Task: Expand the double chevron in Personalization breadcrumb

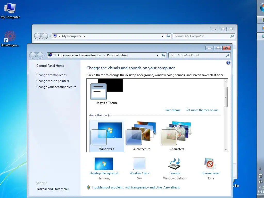Action: click(54, 55)
